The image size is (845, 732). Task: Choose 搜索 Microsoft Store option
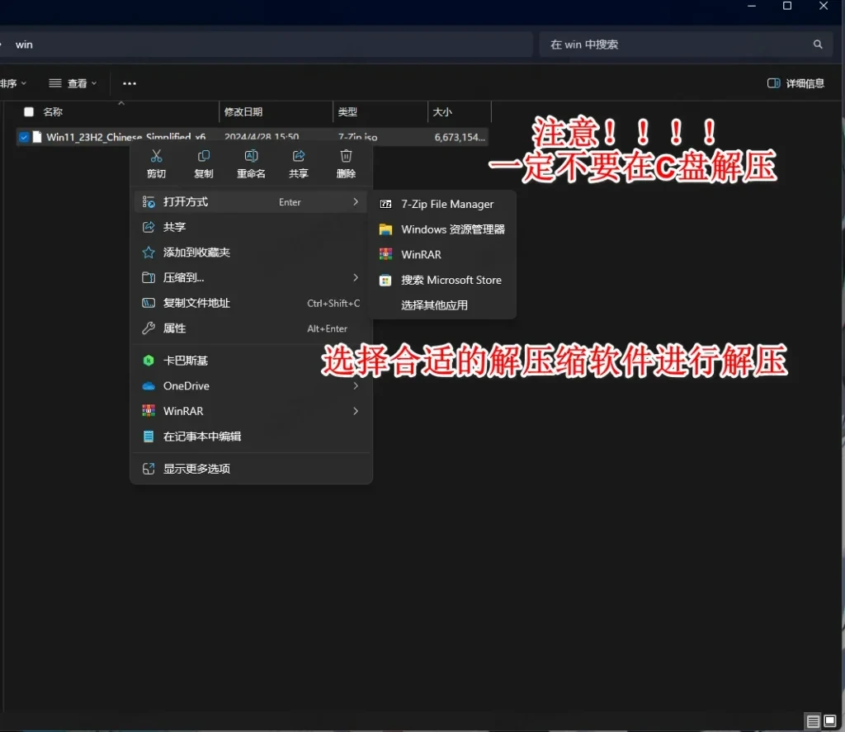(x=444, y=281)
